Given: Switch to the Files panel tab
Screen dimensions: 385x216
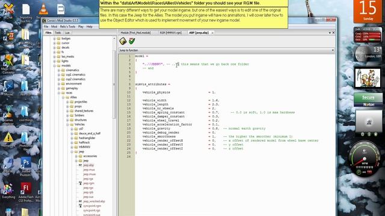Looking at the screenshot, I should tap(48, 32).
